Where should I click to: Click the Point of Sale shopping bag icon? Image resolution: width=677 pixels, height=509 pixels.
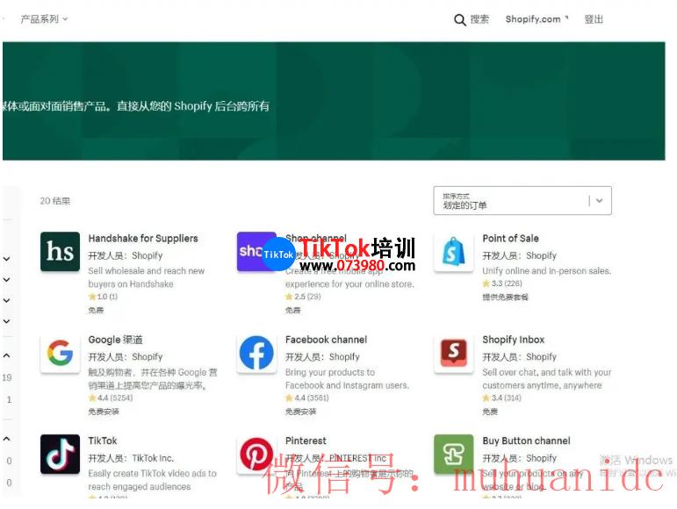tap(454, 252)
